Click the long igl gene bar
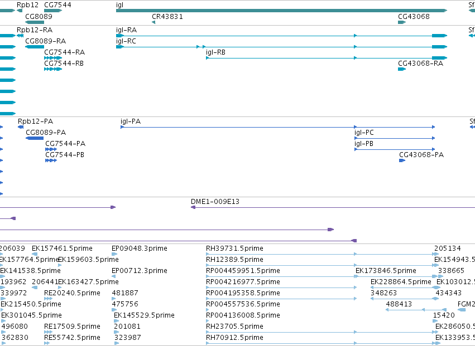 click(x=281, y=11)
